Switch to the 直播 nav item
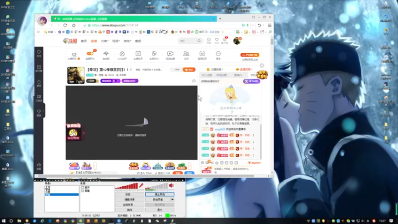 (94, 41)
